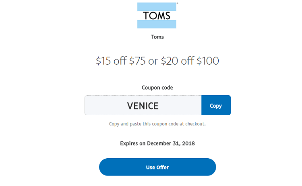
Task: Click the registered trademark symbol beside logo
Action: pos(178,3)
